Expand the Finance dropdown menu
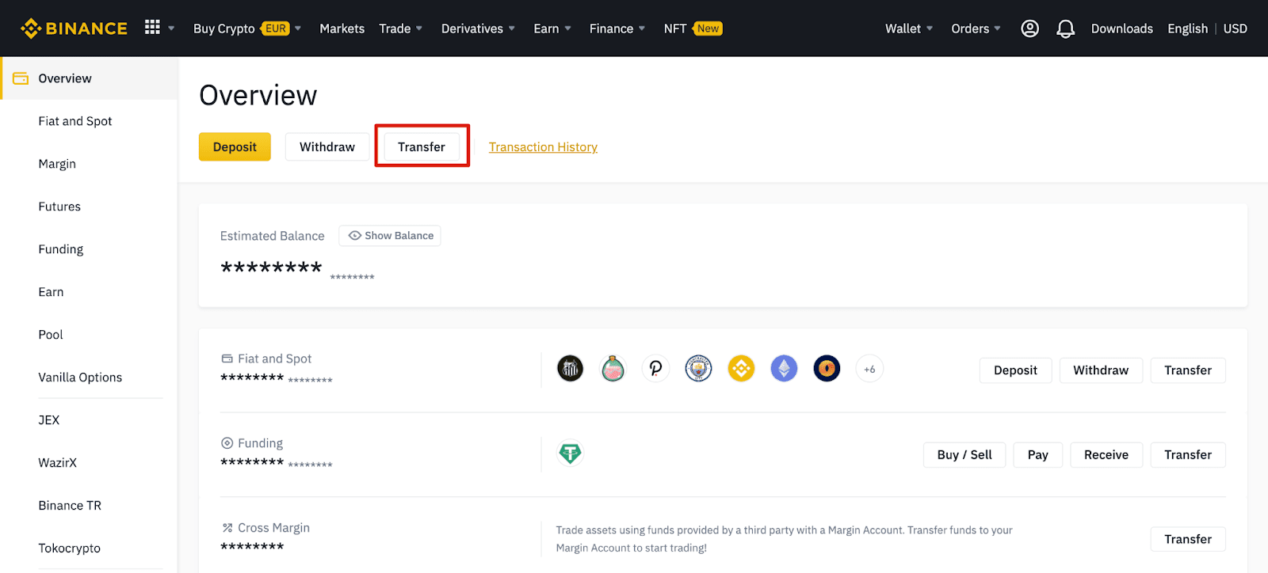 617,28
